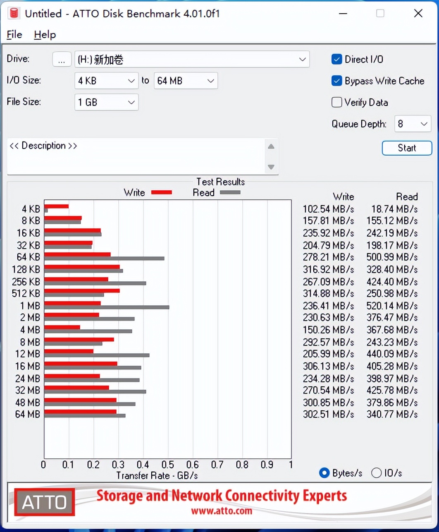Click the write value 306.13 MB/s
This screenshot has width=439, height=532.
pyautogui.click(x=328, y=366)
